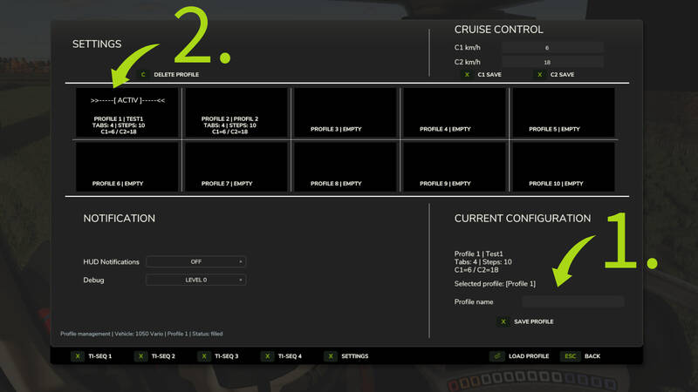Click the X icon beside Save Profile
Viewport: 698px width, 392px height.
pos(503,321)
